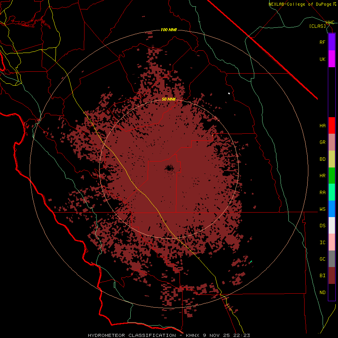Viewport: 338px width, 338px height.
Task: Select the BI dark red legend swatch
Action: [x=332, y=276]
